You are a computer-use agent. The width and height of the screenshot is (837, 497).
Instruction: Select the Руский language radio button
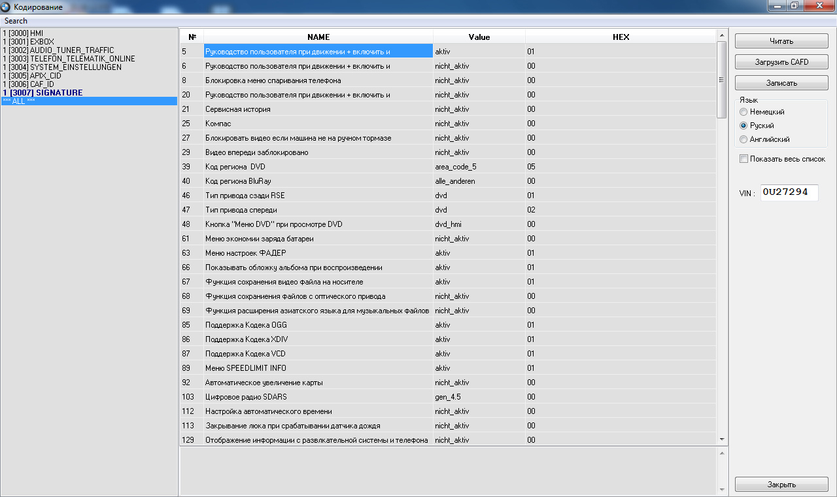pyautogui.click(x=743, y=126)
